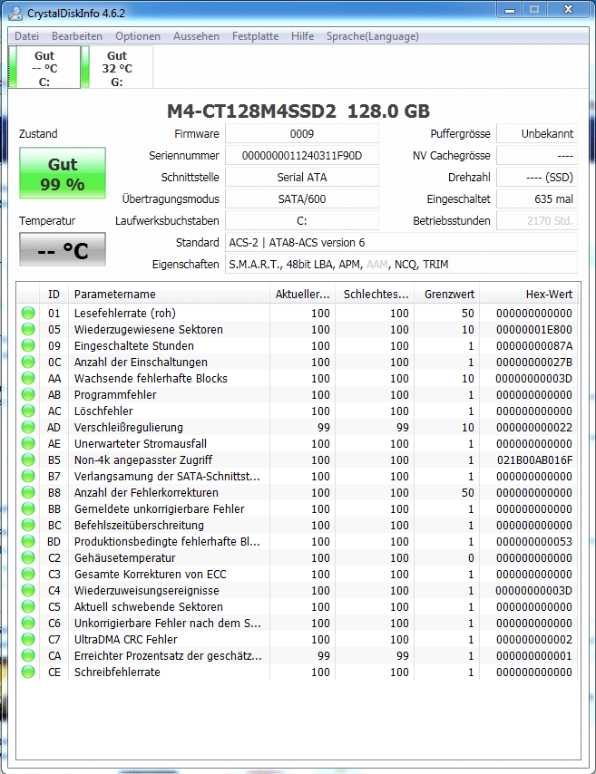Click status icon for Gesamte Korrekturen von ECC
This screenshot has height=774, width=596.
click(28, 574)
